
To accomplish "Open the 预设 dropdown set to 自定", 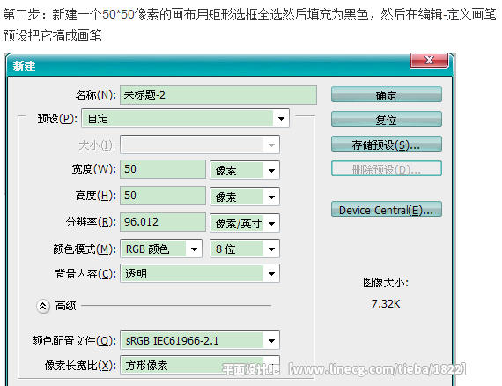I will (185, 118).
